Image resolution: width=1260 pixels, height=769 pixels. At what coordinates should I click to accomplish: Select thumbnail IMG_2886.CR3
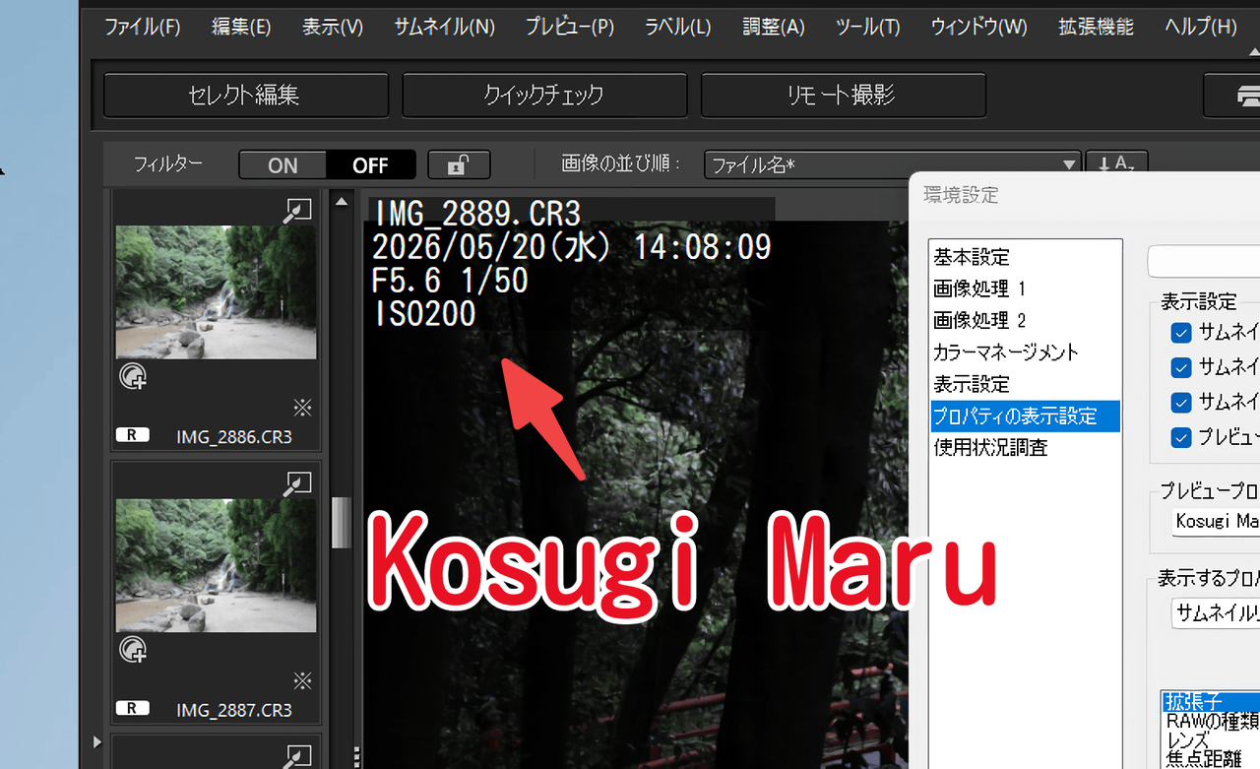click(x=216, y=292)
